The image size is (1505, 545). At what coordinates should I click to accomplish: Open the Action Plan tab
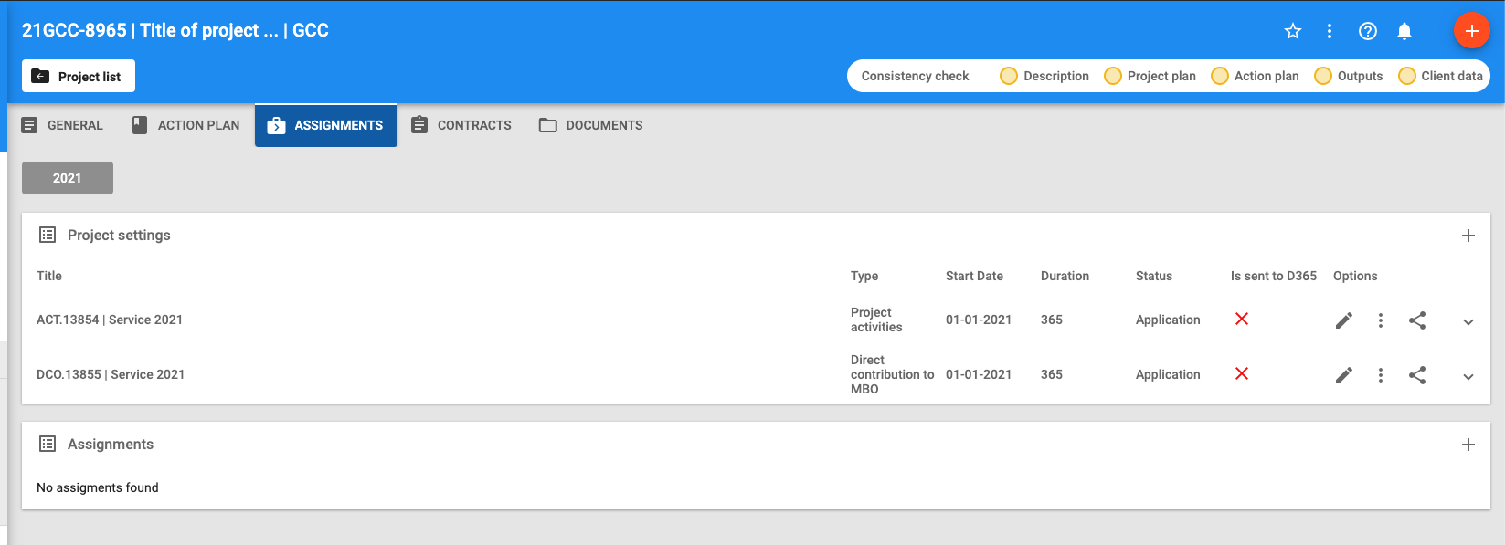click(x=185, y=125)
